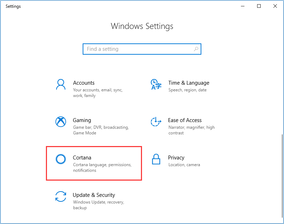Screen dimensions: 284x224
Task: Click 'Cortana language, permissions, notifications' text
Action: 102,168
